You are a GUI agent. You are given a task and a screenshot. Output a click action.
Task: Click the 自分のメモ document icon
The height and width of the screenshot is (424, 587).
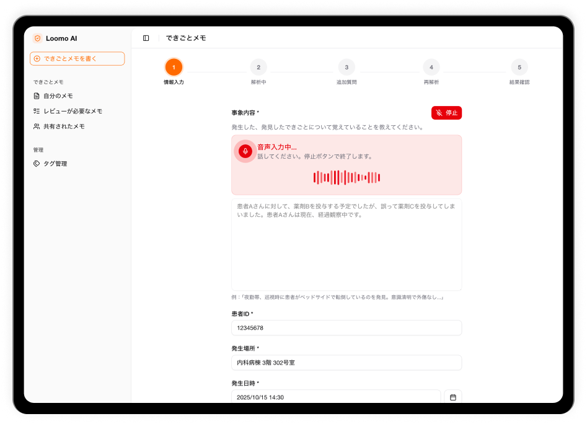37,96
